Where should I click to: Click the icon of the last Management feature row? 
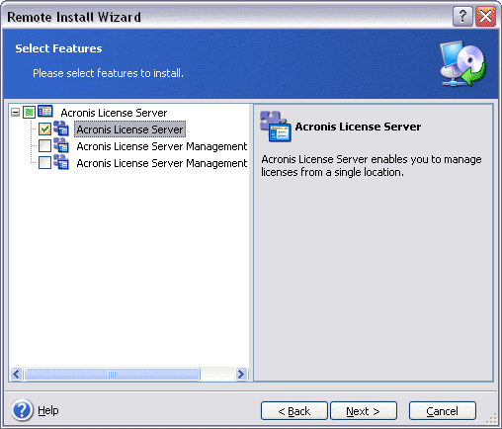(61, 162)
